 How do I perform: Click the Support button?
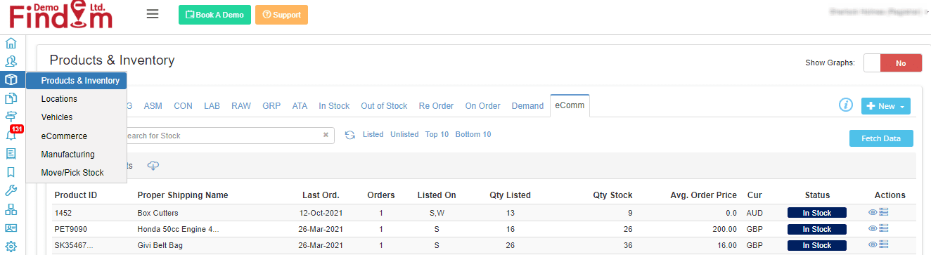(x=281, y=15)
